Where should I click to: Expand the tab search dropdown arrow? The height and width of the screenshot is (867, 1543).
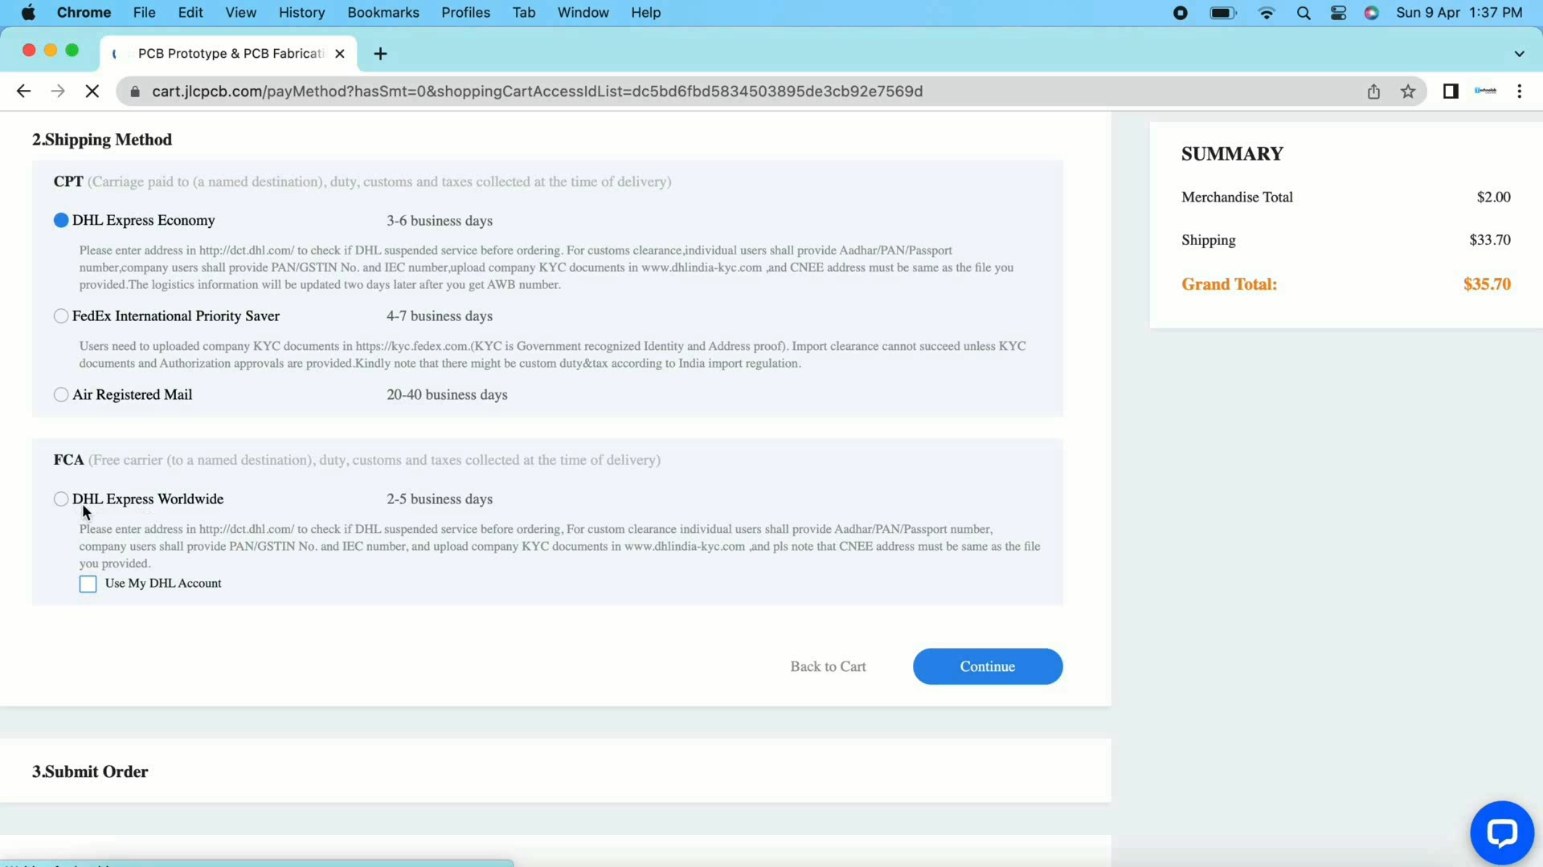[x=1519, y=54]
